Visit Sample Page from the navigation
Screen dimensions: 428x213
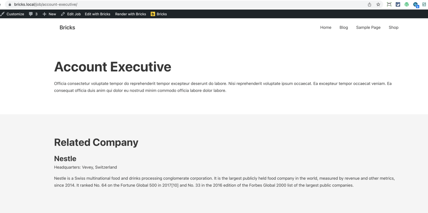pos(368,27)
